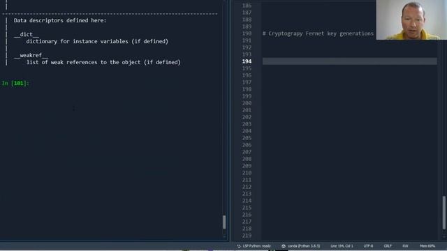
Task: Click the __weakref__ descriptor text in console
Action: coord(31,55)
